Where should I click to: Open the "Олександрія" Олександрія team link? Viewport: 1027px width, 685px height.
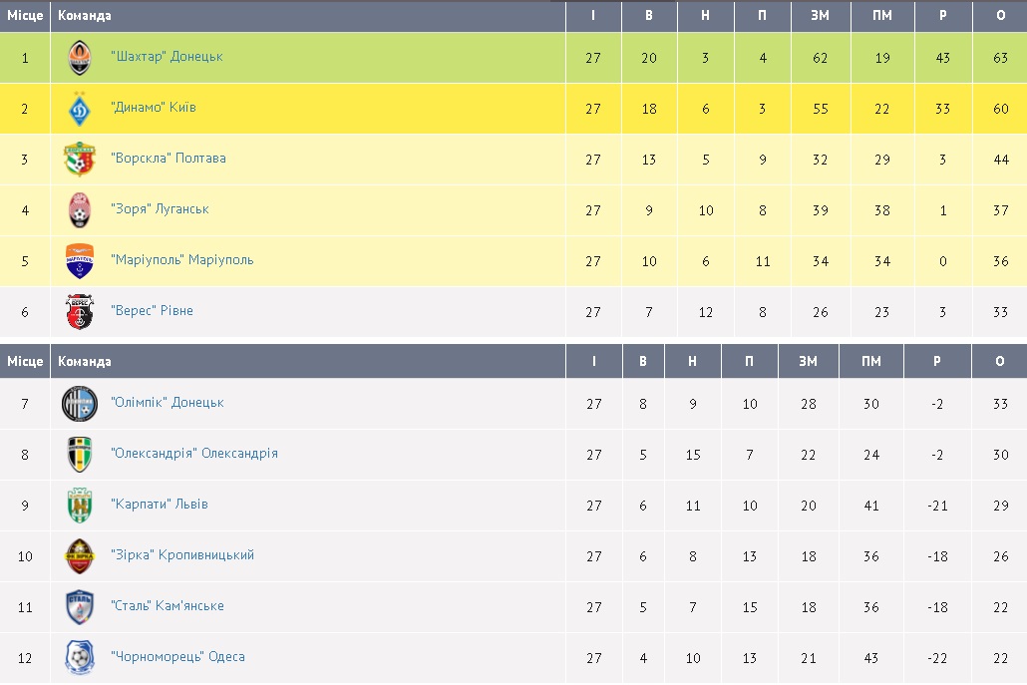coord(194,454)
